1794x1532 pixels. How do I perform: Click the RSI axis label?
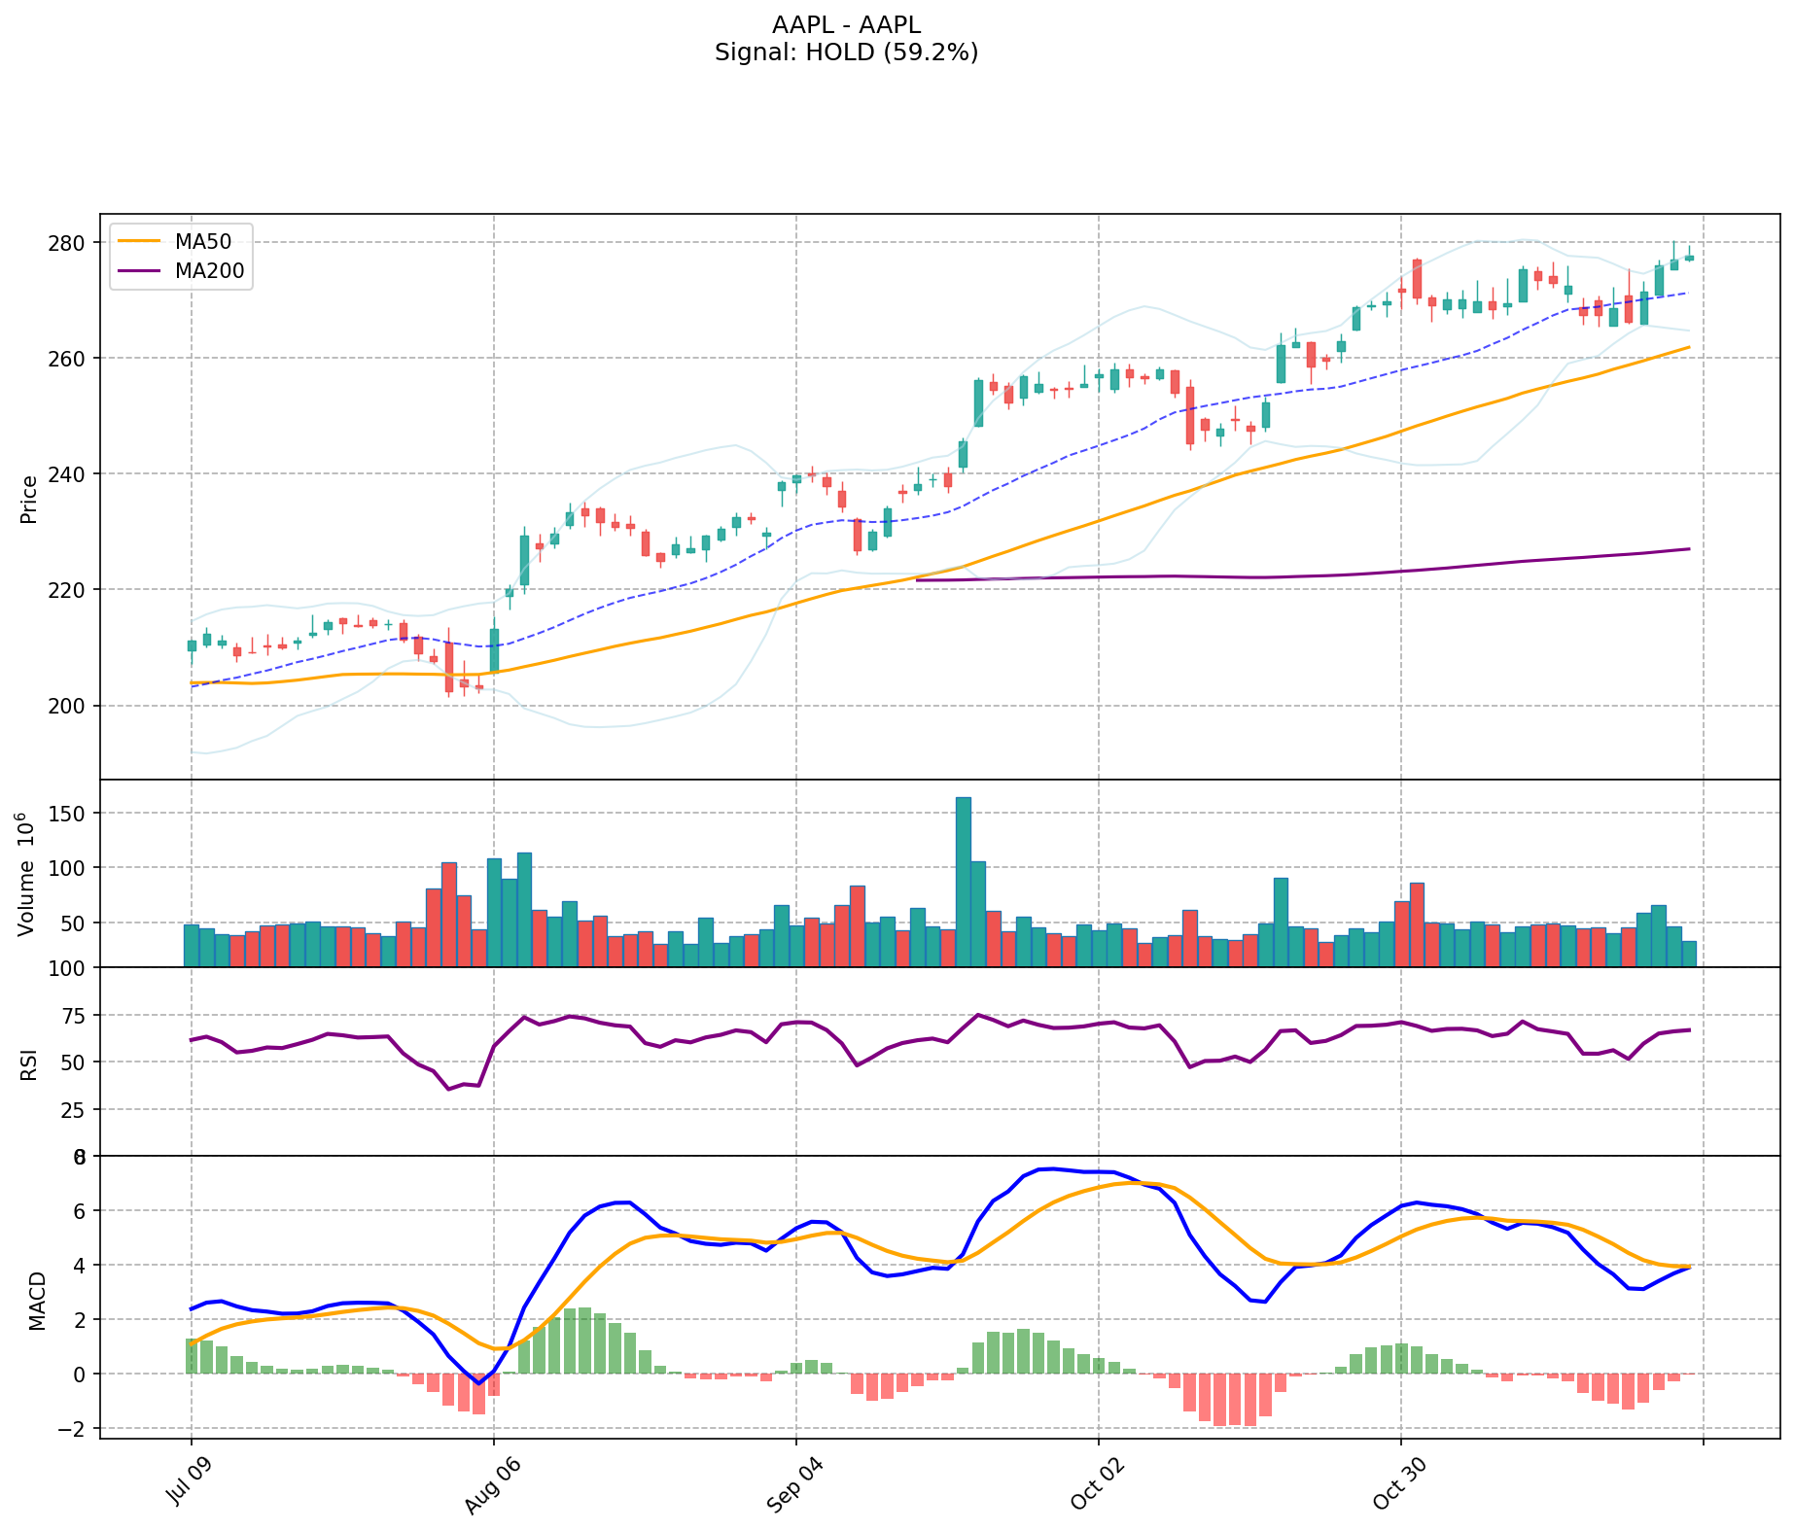coord(29,1063)
